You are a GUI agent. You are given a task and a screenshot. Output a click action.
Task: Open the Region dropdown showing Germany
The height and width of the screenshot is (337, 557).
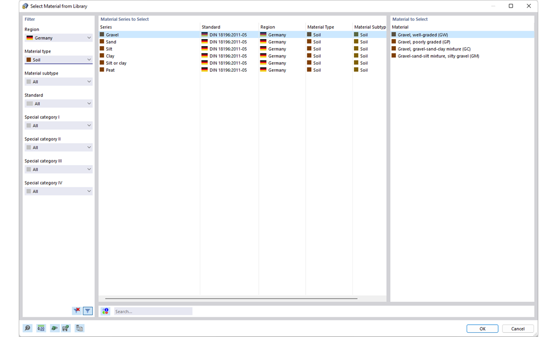coord(58,38)
